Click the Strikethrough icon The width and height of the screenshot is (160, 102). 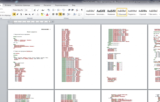point(26,14)
